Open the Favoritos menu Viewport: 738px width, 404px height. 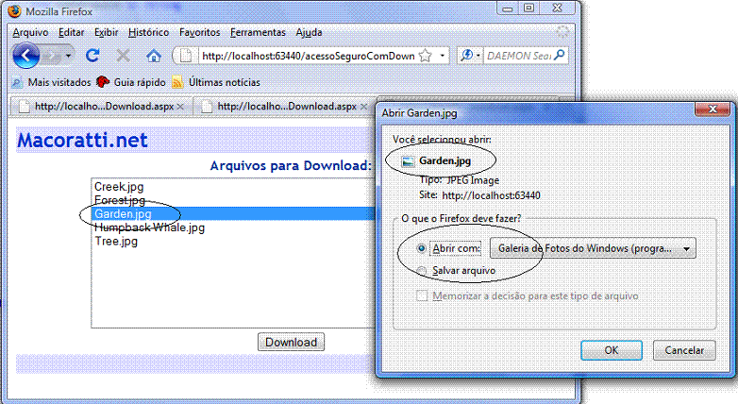(x=199, y=32)
